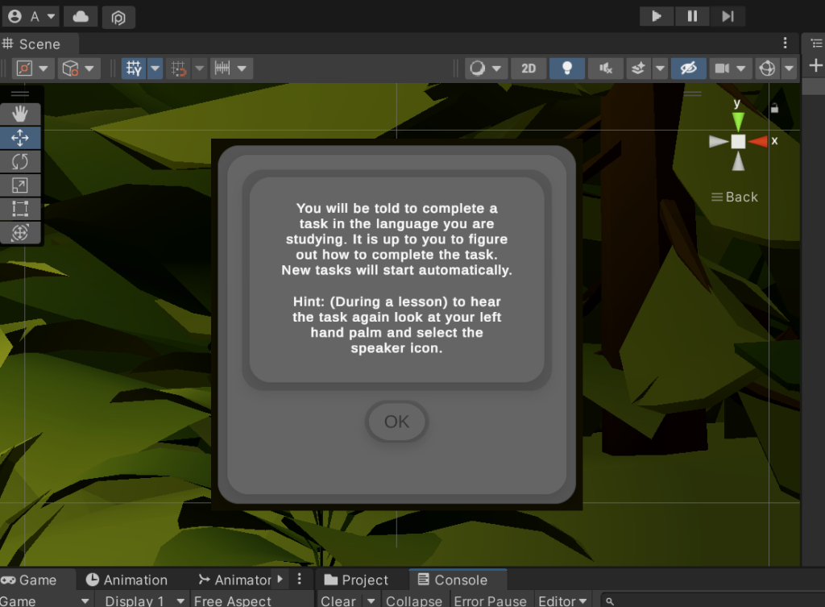Screen dimensions: 825x607
Task: Click the Step frame button
Action: pyautogui.click(x=728, y=16)
